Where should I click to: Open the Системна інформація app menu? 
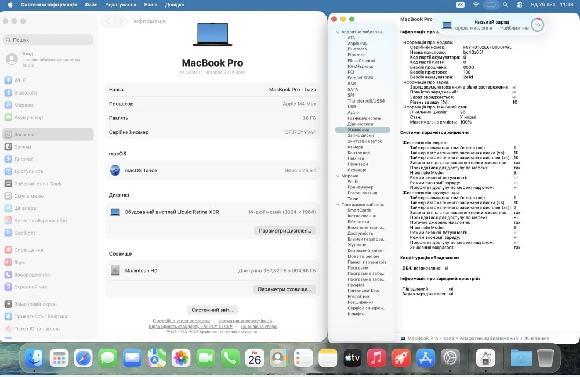click(x=49, y=4)
